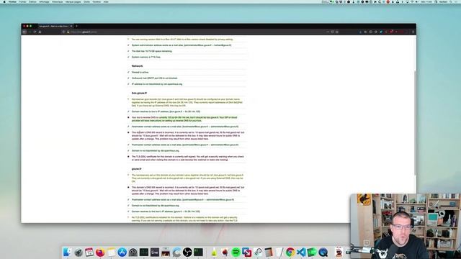Open Finder from the dock
Viewport: 461px width, 259px height.
point(67,252)
